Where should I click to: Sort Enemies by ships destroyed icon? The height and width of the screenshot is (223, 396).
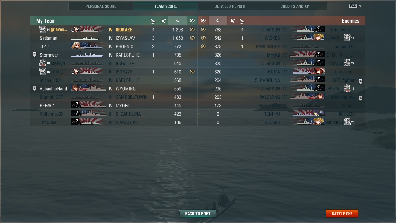pos(242,21)
